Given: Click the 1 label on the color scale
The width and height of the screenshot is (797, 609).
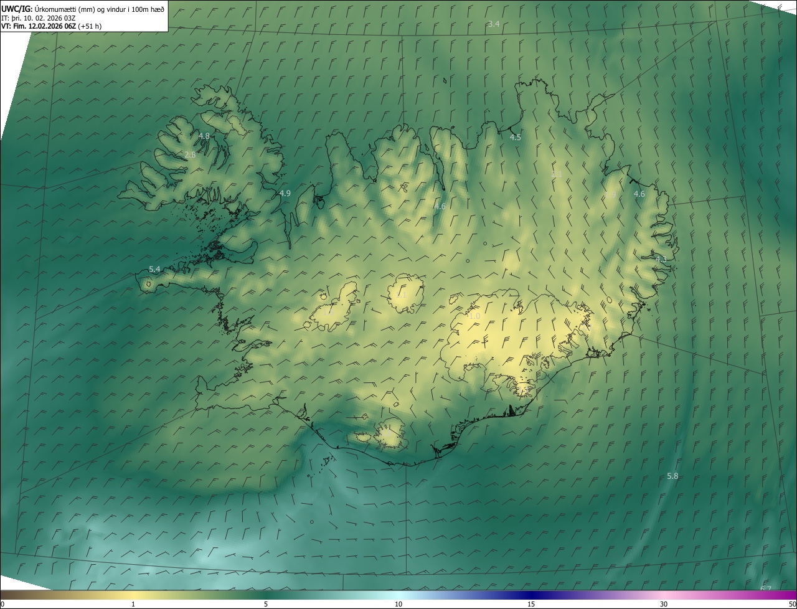Looking at the screenshot, I should coord(133,605).
